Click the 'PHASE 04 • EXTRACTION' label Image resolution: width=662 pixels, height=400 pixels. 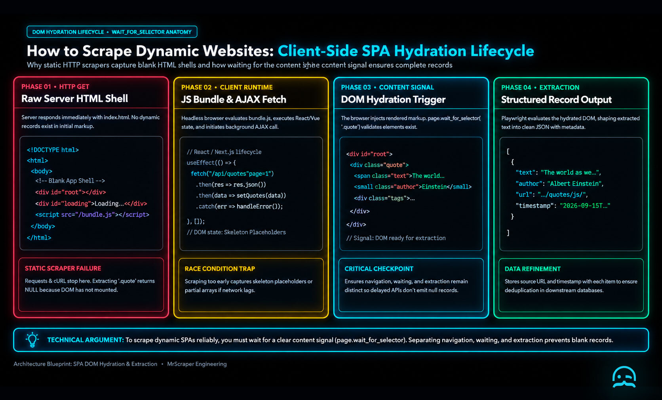540,88
